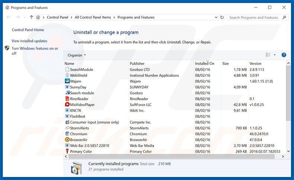294x180 pixels.
Task: Click the installed programs summary icon
Action: (76, 168)
